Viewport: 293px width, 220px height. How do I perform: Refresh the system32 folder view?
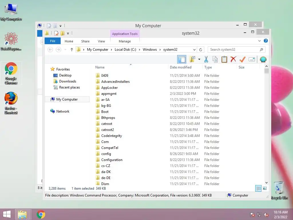pos(201,50)
